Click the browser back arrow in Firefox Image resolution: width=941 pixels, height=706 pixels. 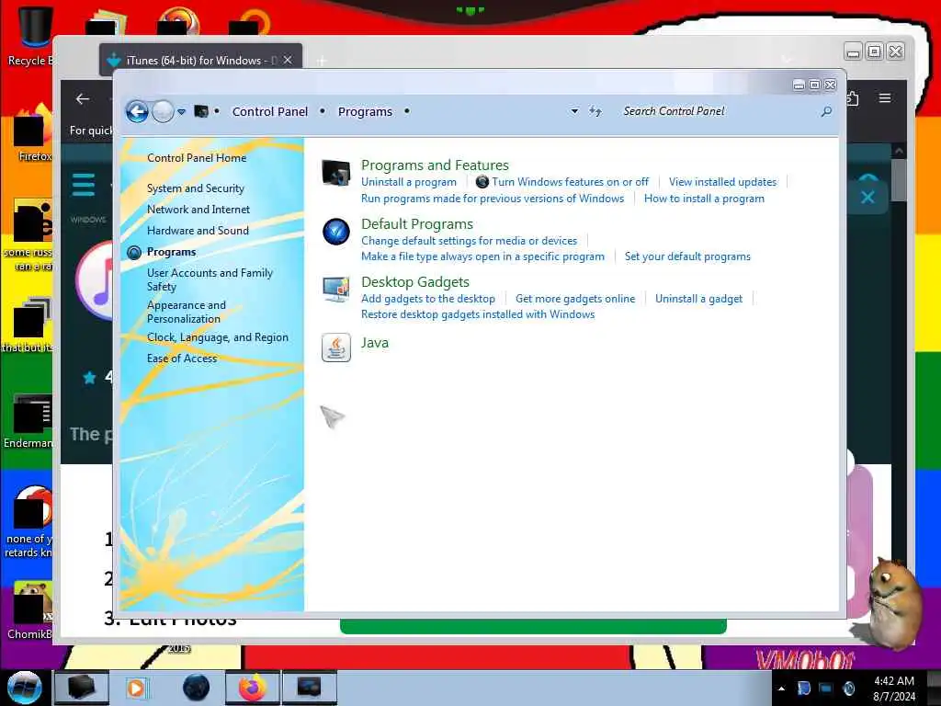tap(83, 99)
